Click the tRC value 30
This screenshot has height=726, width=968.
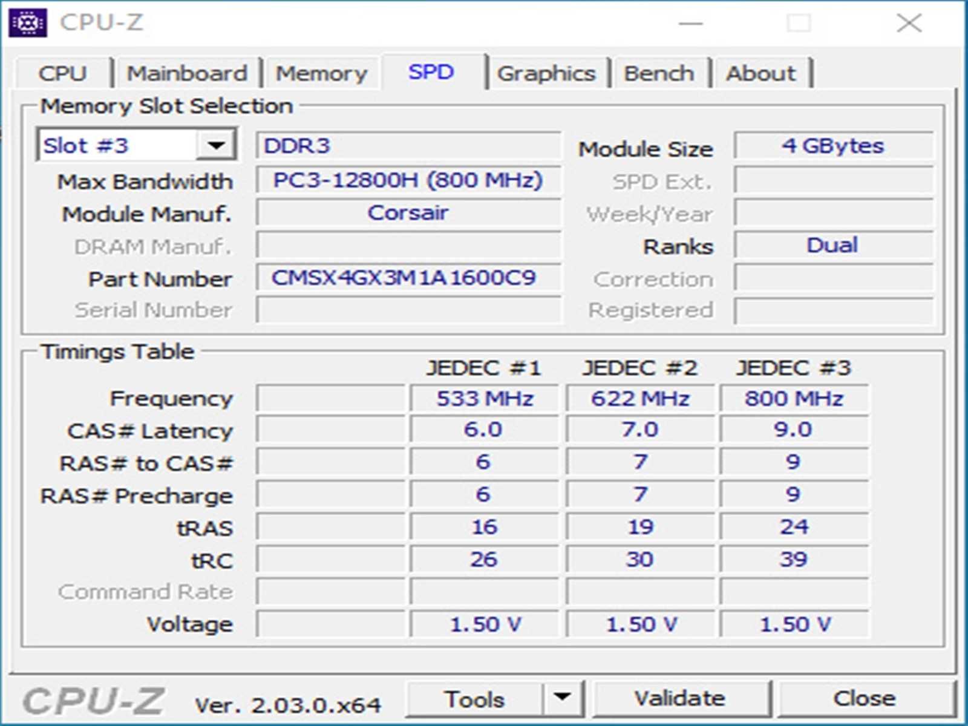pos(640,559)
